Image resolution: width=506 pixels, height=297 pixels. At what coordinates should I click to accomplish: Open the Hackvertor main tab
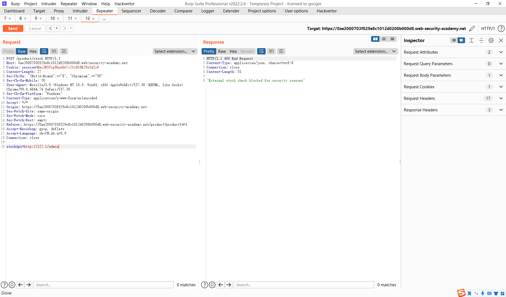pos(327,11)
